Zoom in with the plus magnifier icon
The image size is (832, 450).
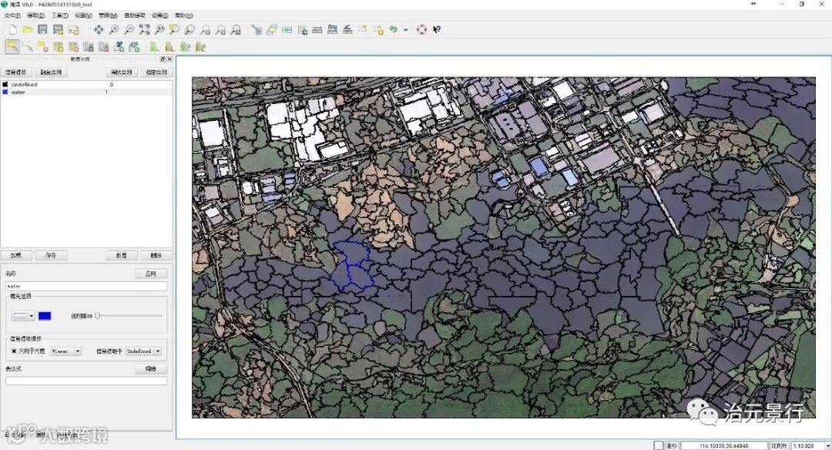(x=113, y=30)
